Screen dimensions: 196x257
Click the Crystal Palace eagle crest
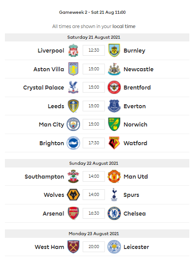[x=73, y=87]
